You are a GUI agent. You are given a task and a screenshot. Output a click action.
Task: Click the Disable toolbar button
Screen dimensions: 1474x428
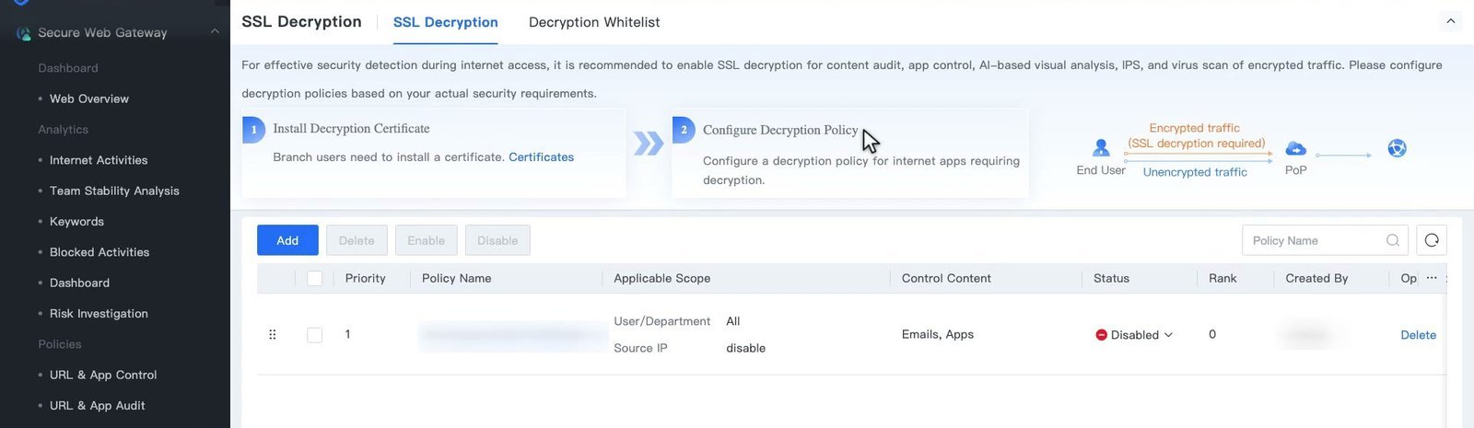point(497,240)
